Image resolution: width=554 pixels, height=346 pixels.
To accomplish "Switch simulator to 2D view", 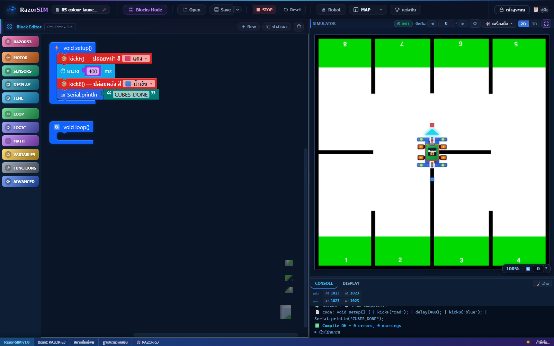I will [523, 24].
